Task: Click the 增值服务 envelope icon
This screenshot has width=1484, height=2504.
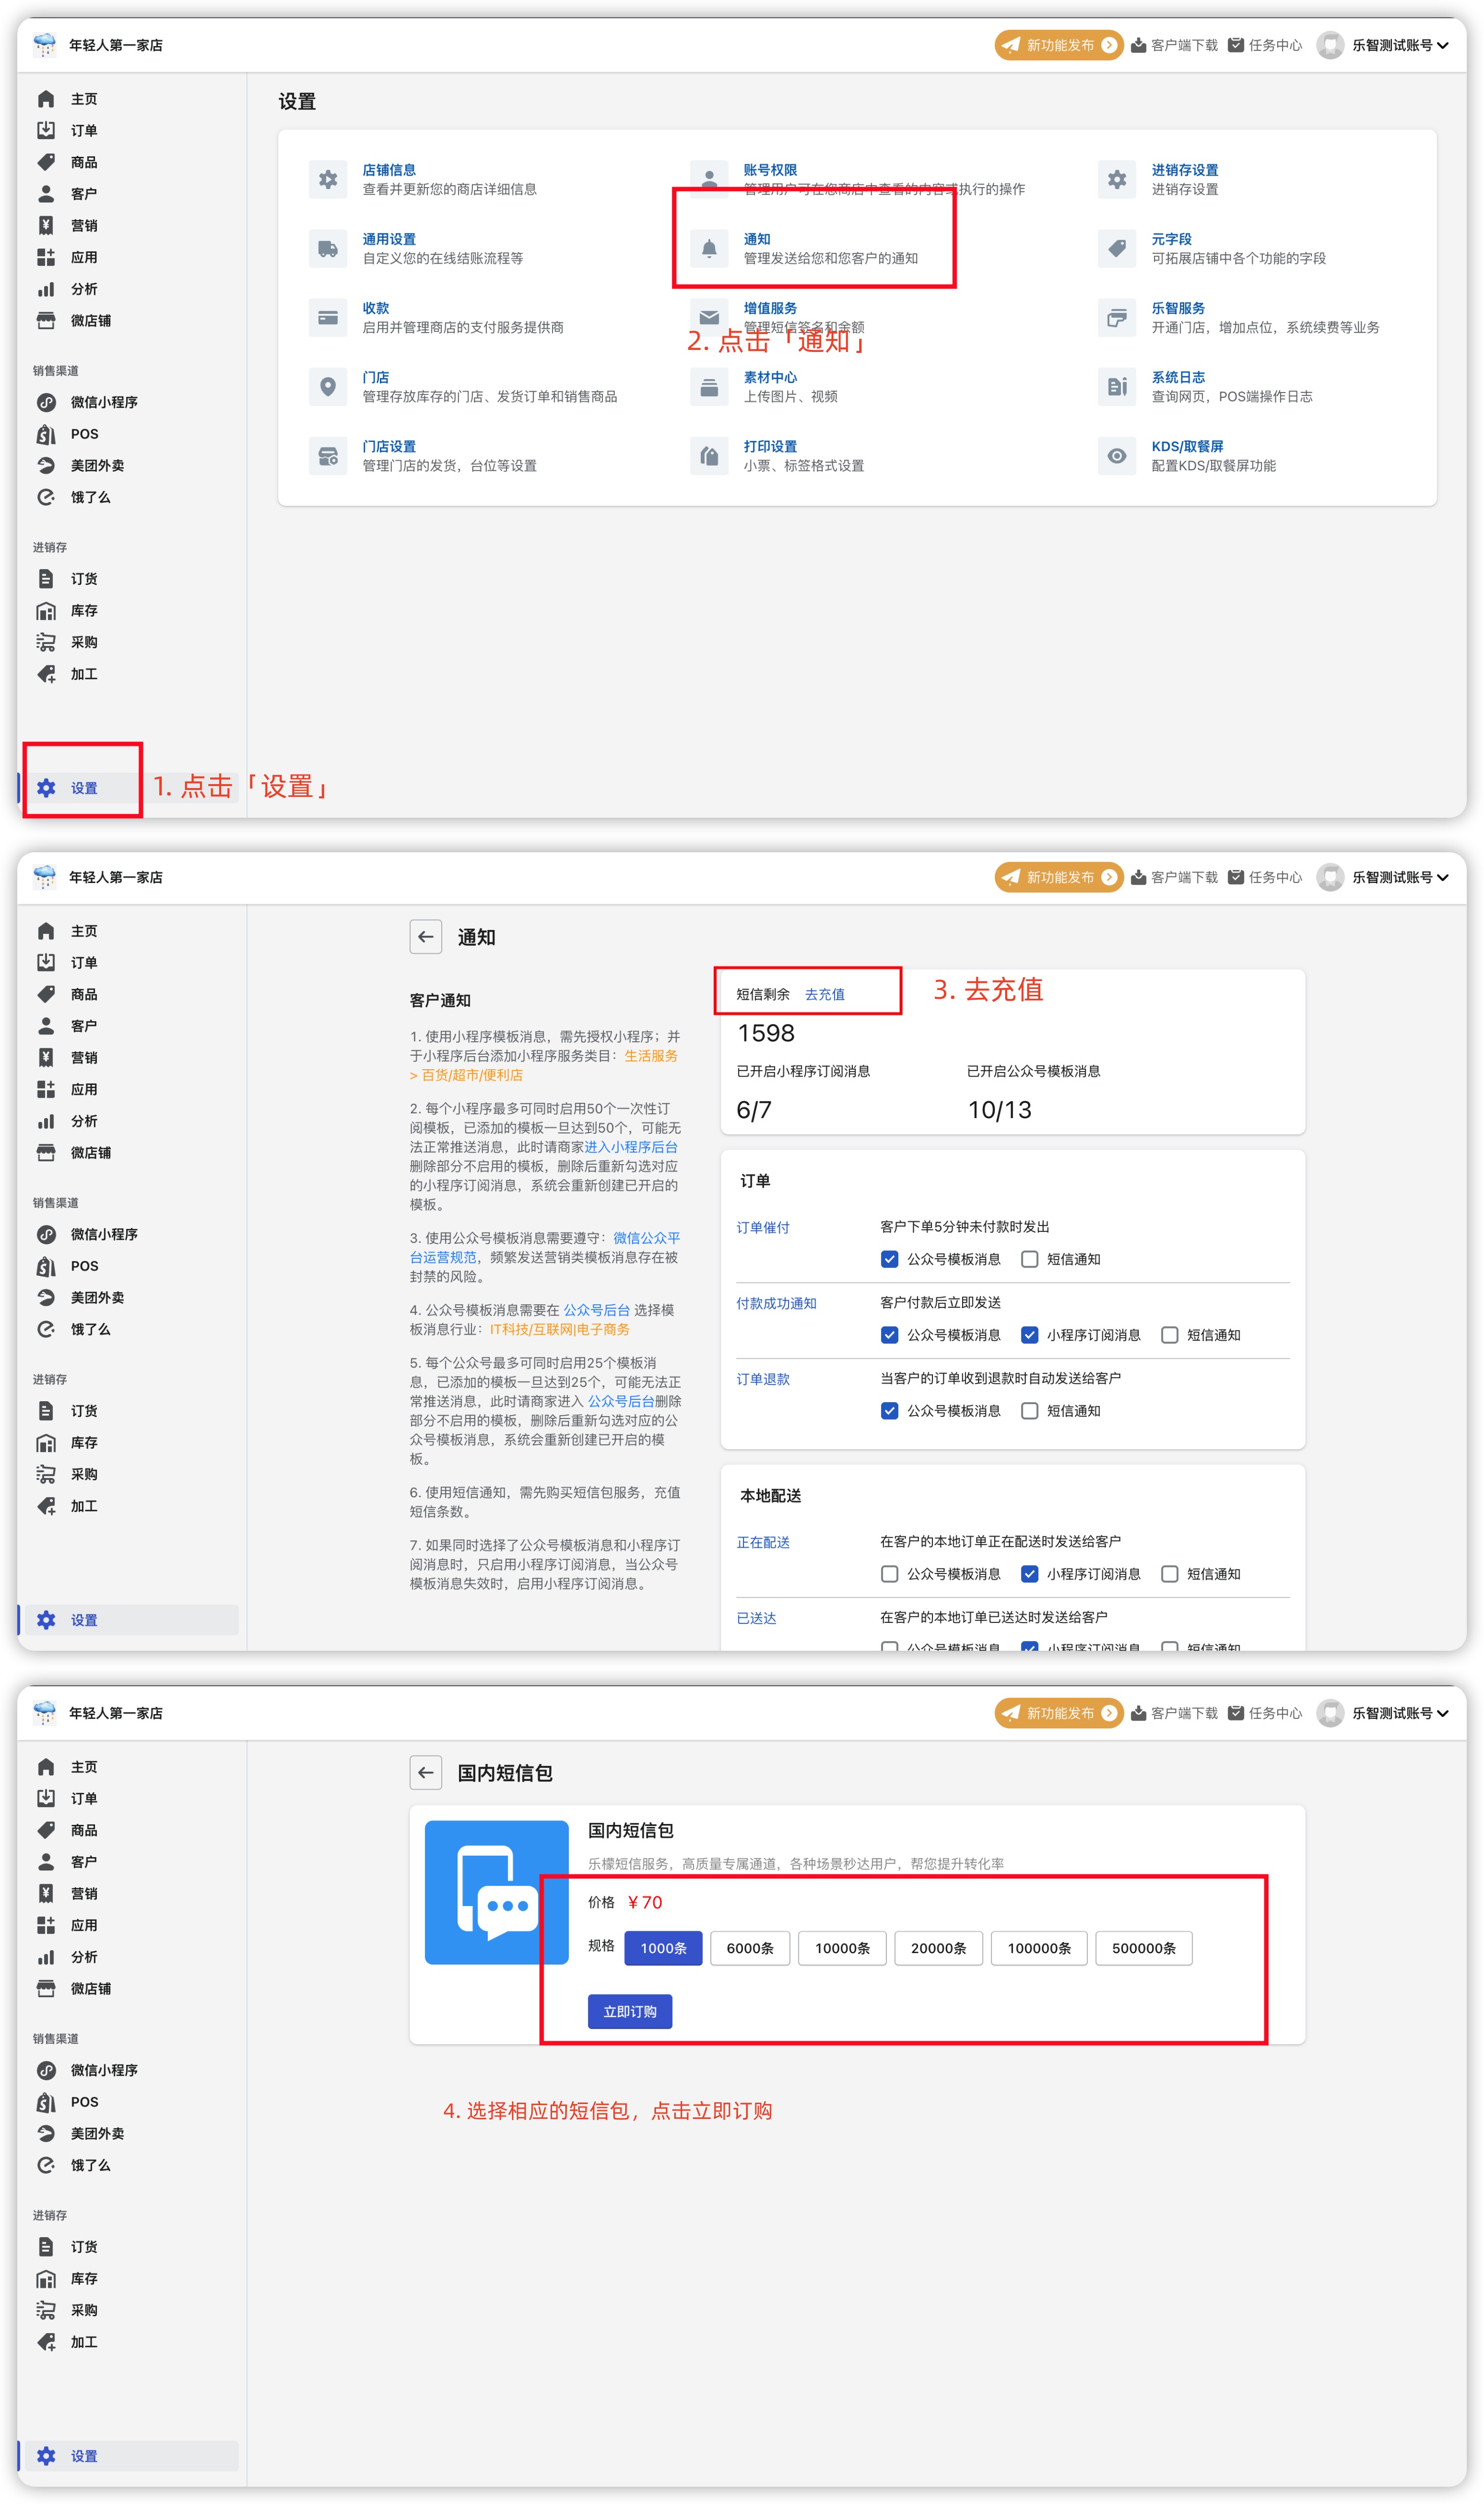Action: pos(709,317)
